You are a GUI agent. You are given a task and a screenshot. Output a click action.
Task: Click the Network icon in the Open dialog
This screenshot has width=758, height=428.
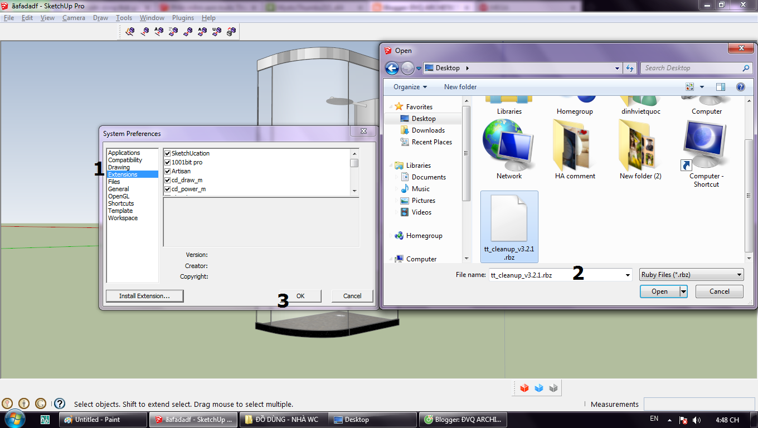coord(508,148)
